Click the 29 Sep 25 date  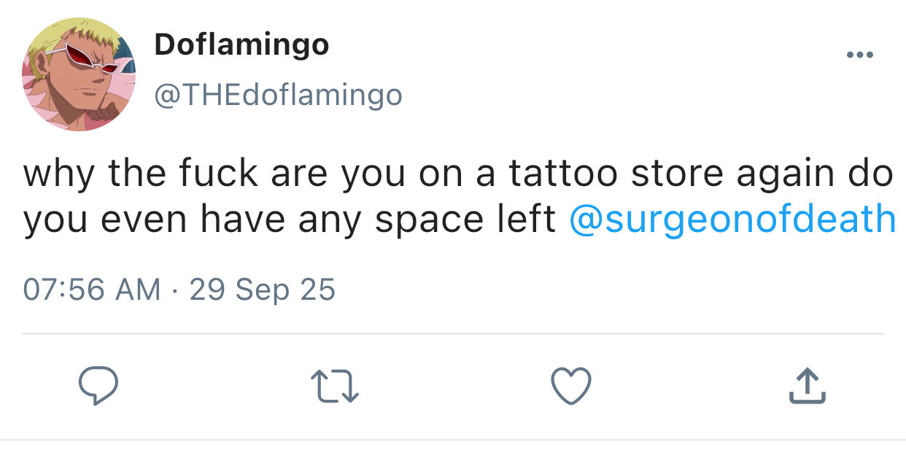(262, 290)
